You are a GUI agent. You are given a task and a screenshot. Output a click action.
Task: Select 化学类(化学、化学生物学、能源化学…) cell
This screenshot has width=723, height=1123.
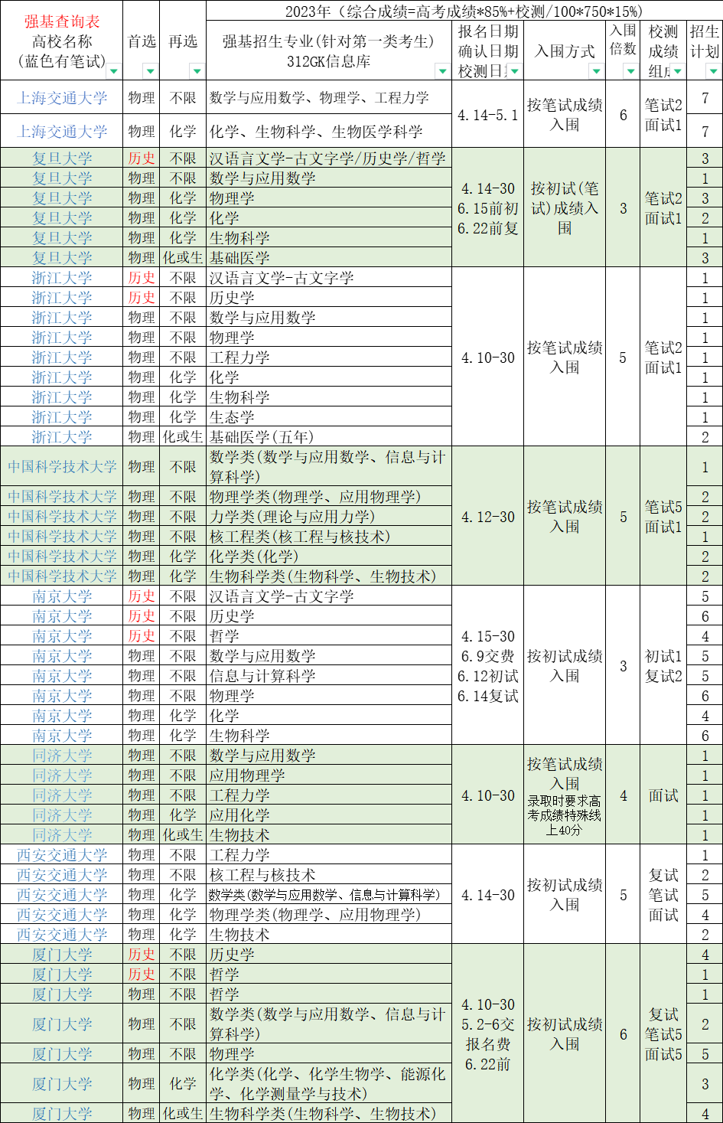[329, 1083]
